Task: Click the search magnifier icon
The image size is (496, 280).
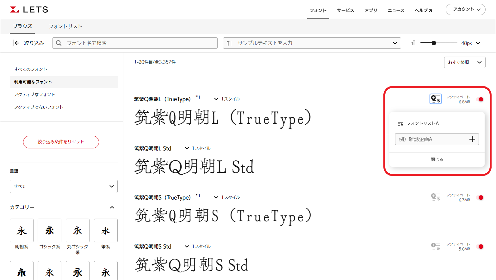Action: 59,43
